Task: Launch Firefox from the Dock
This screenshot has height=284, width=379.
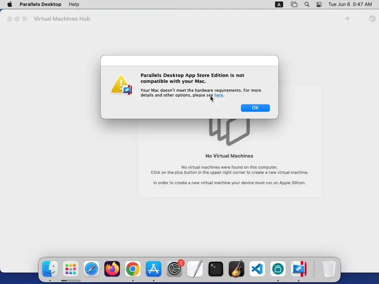Action: (x=112, y=269)
